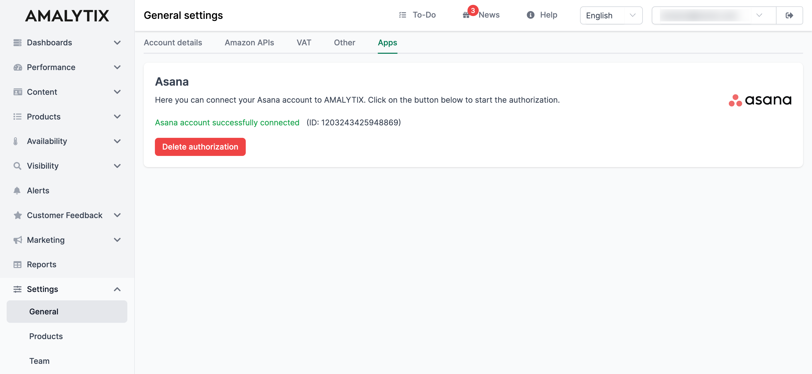Switch to the Amazon APIs tab
Screen dimensions: 812x374
click(249, 43)
